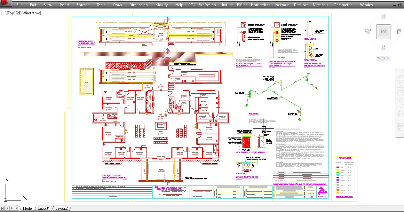404x212 pixels.
Task: Restore down the drawing document window
Action: (x=400, y=5)
